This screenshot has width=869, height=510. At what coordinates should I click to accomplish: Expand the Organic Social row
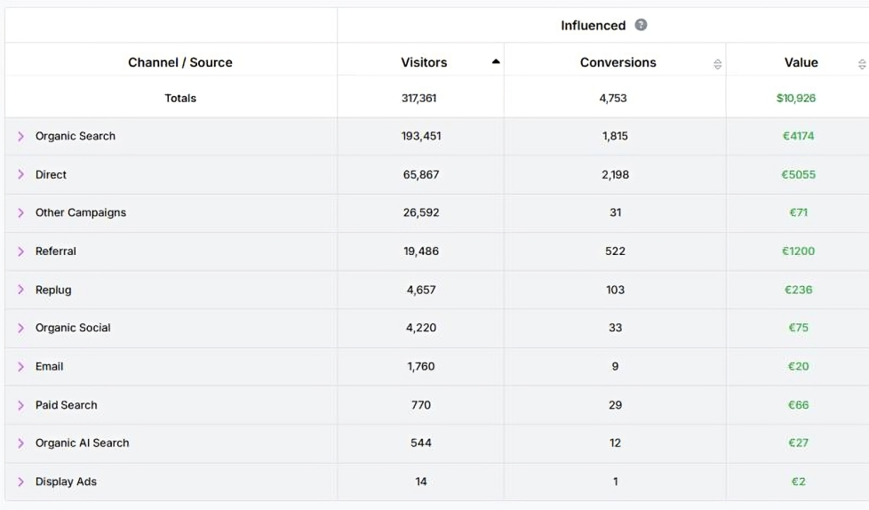(21, 328)
